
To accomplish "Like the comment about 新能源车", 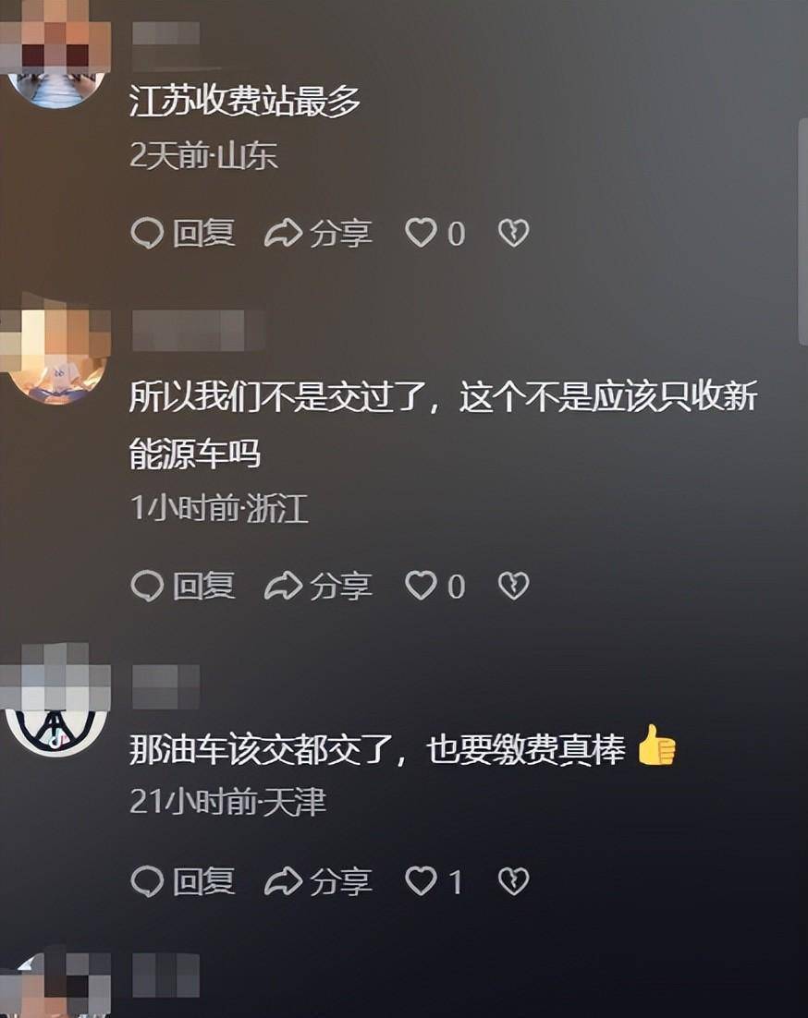I will (435, 587).
